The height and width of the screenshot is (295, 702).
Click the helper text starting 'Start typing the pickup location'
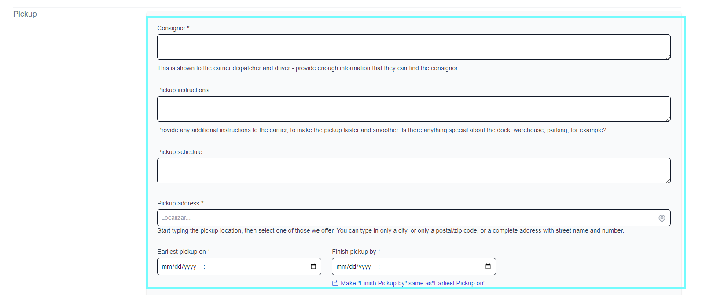coord(390,230)
